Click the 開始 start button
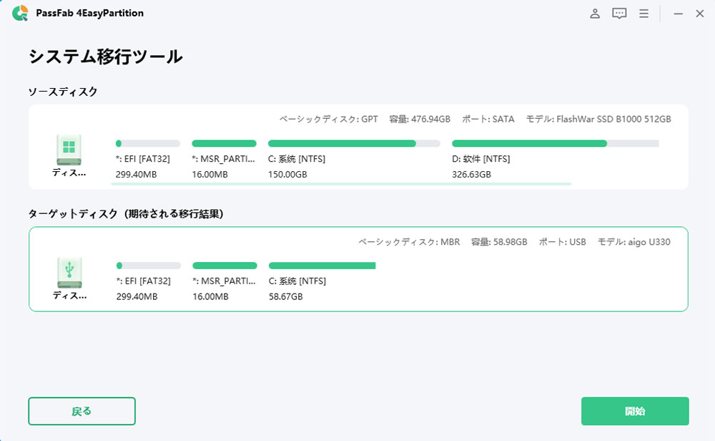 coord(636,411)
